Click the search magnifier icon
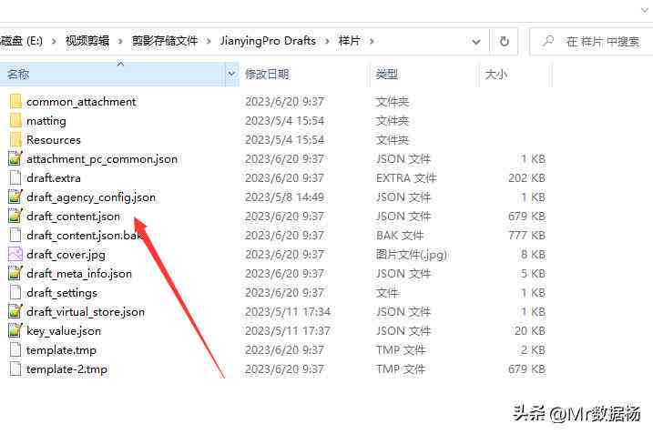Viewport: 653px width, 434px height. (547, 41)
